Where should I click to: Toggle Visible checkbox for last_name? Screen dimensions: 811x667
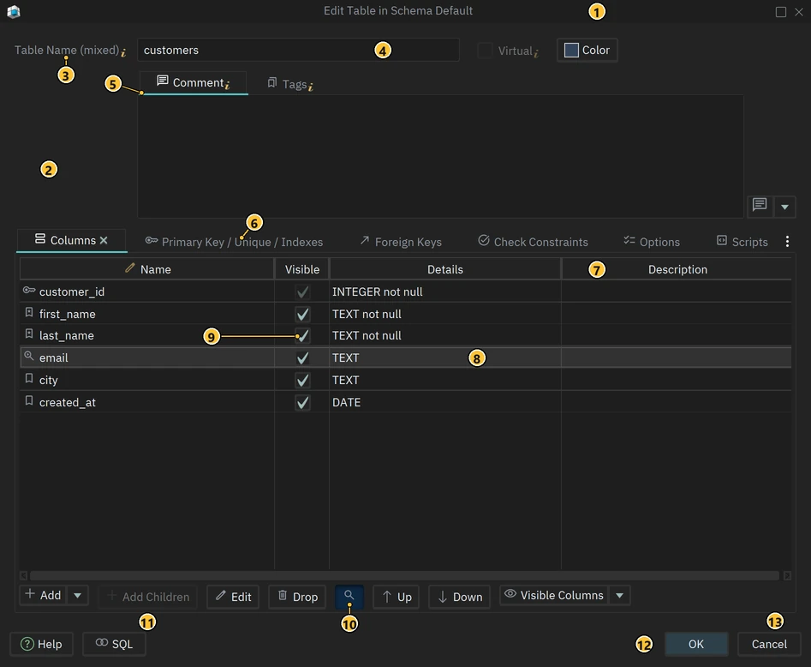(x=302, y=335)
